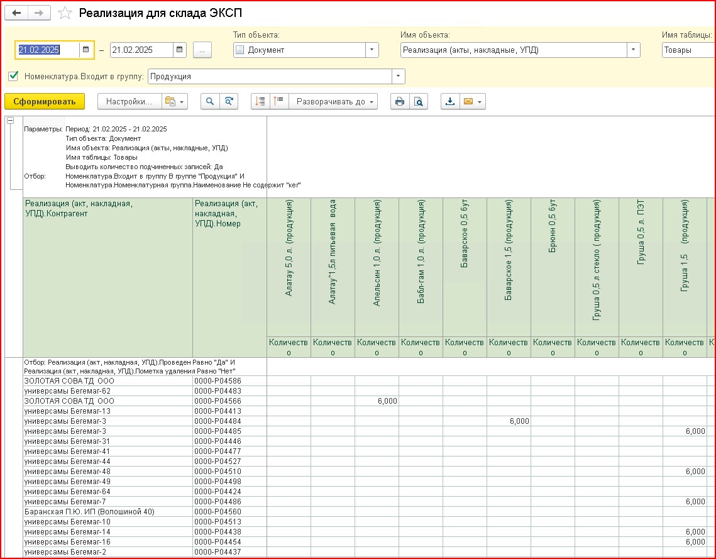The height and width of the screenshot is (559, 716).
Task: Click the Бабл-гам 1,0 л. (продукция) column header
Action: tap(421, 267)
